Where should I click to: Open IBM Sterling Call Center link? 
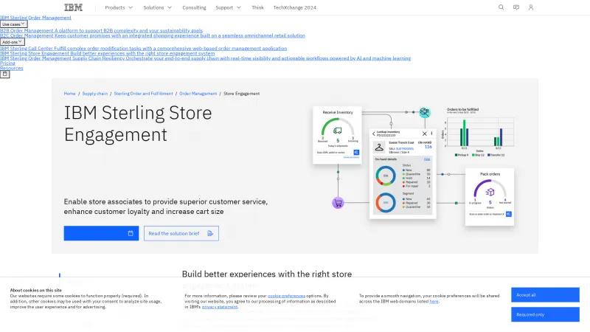pos(143,48)
